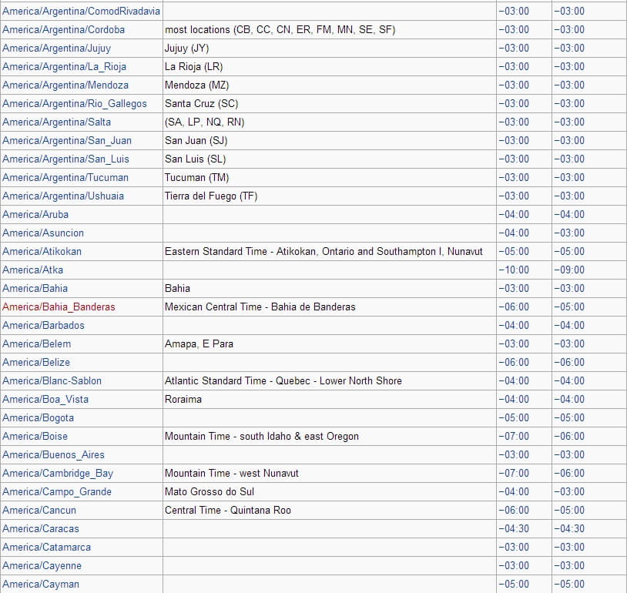
Task: Follow the red America/Bahia_Banderas link
Action: point(59,307)
